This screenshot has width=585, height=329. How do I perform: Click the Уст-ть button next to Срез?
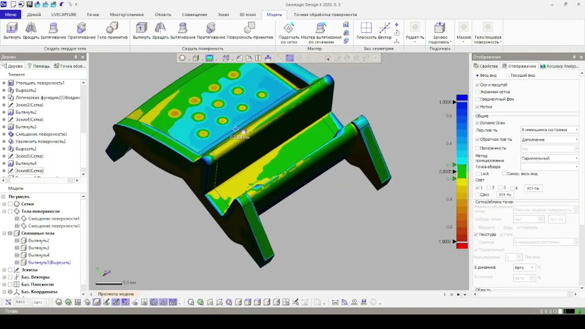(505, 195)
